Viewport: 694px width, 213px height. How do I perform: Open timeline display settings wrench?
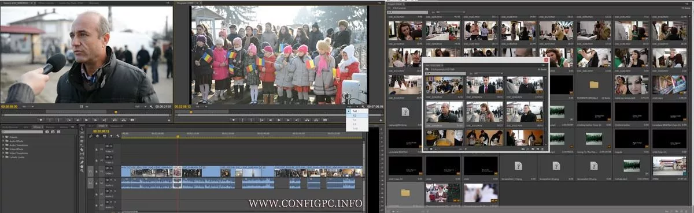(x=118, y=136)
